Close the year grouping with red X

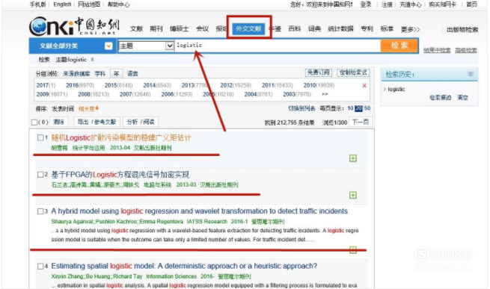(x=364, y=86)
